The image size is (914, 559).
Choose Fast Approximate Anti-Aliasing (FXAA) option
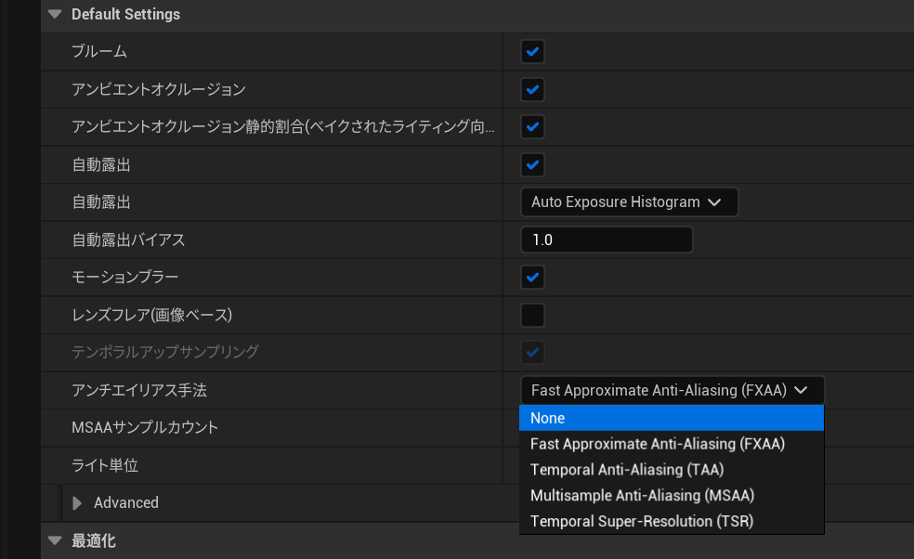(x=672, y=444)
